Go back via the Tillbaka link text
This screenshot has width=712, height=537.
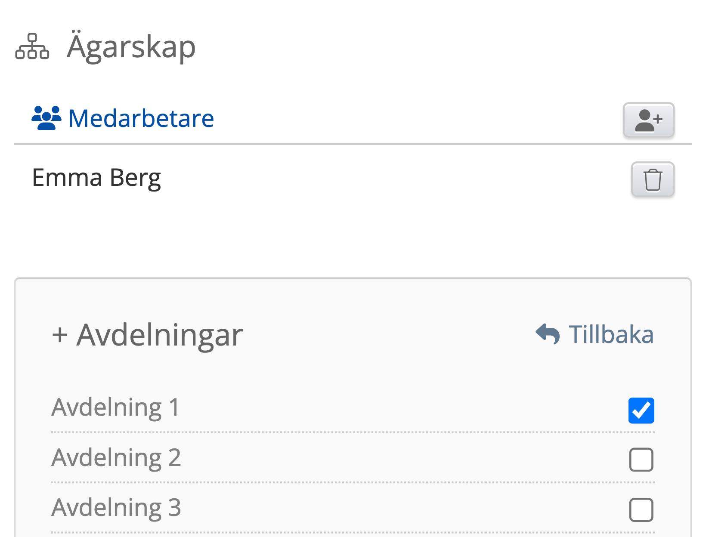611,334
